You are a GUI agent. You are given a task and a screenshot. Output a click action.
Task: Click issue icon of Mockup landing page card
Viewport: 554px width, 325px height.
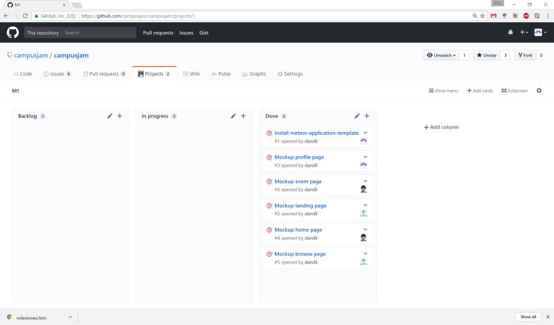click(x=269, y=206)
